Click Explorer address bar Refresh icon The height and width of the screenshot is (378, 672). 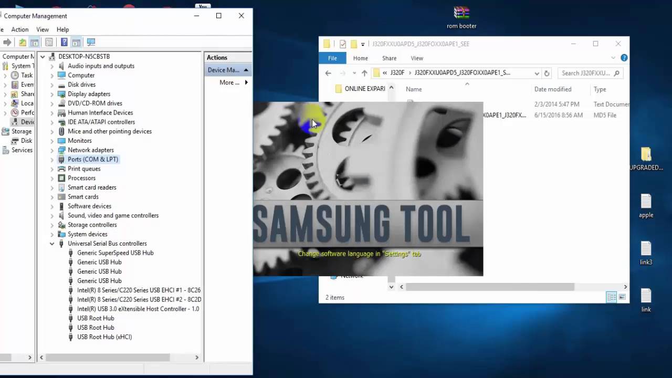tap(547, 73)
